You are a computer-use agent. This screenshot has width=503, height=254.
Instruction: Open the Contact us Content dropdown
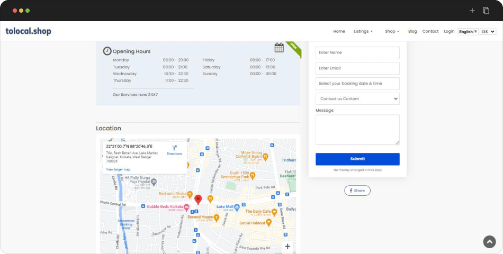[357, 99]
